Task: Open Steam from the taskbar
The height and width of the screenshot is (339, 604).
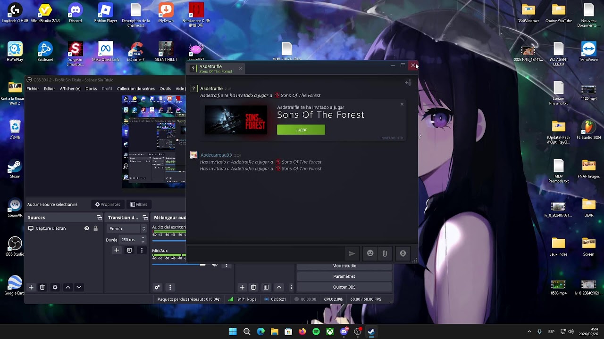Action: 371,331
